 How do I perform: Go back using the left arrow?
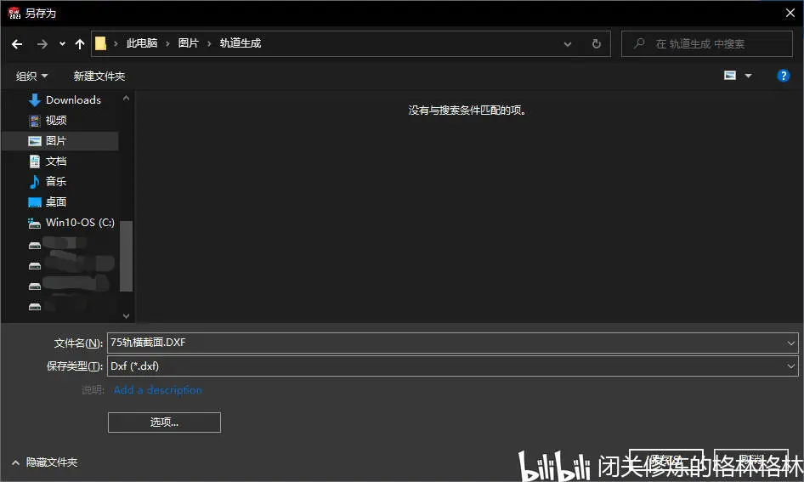[17, 44]
